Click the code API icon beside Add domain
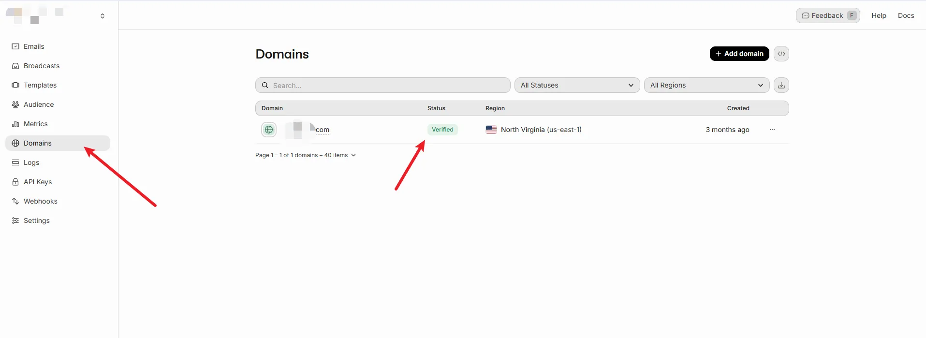Viewport: 926px width, 338px height. (x=781, y=54)
